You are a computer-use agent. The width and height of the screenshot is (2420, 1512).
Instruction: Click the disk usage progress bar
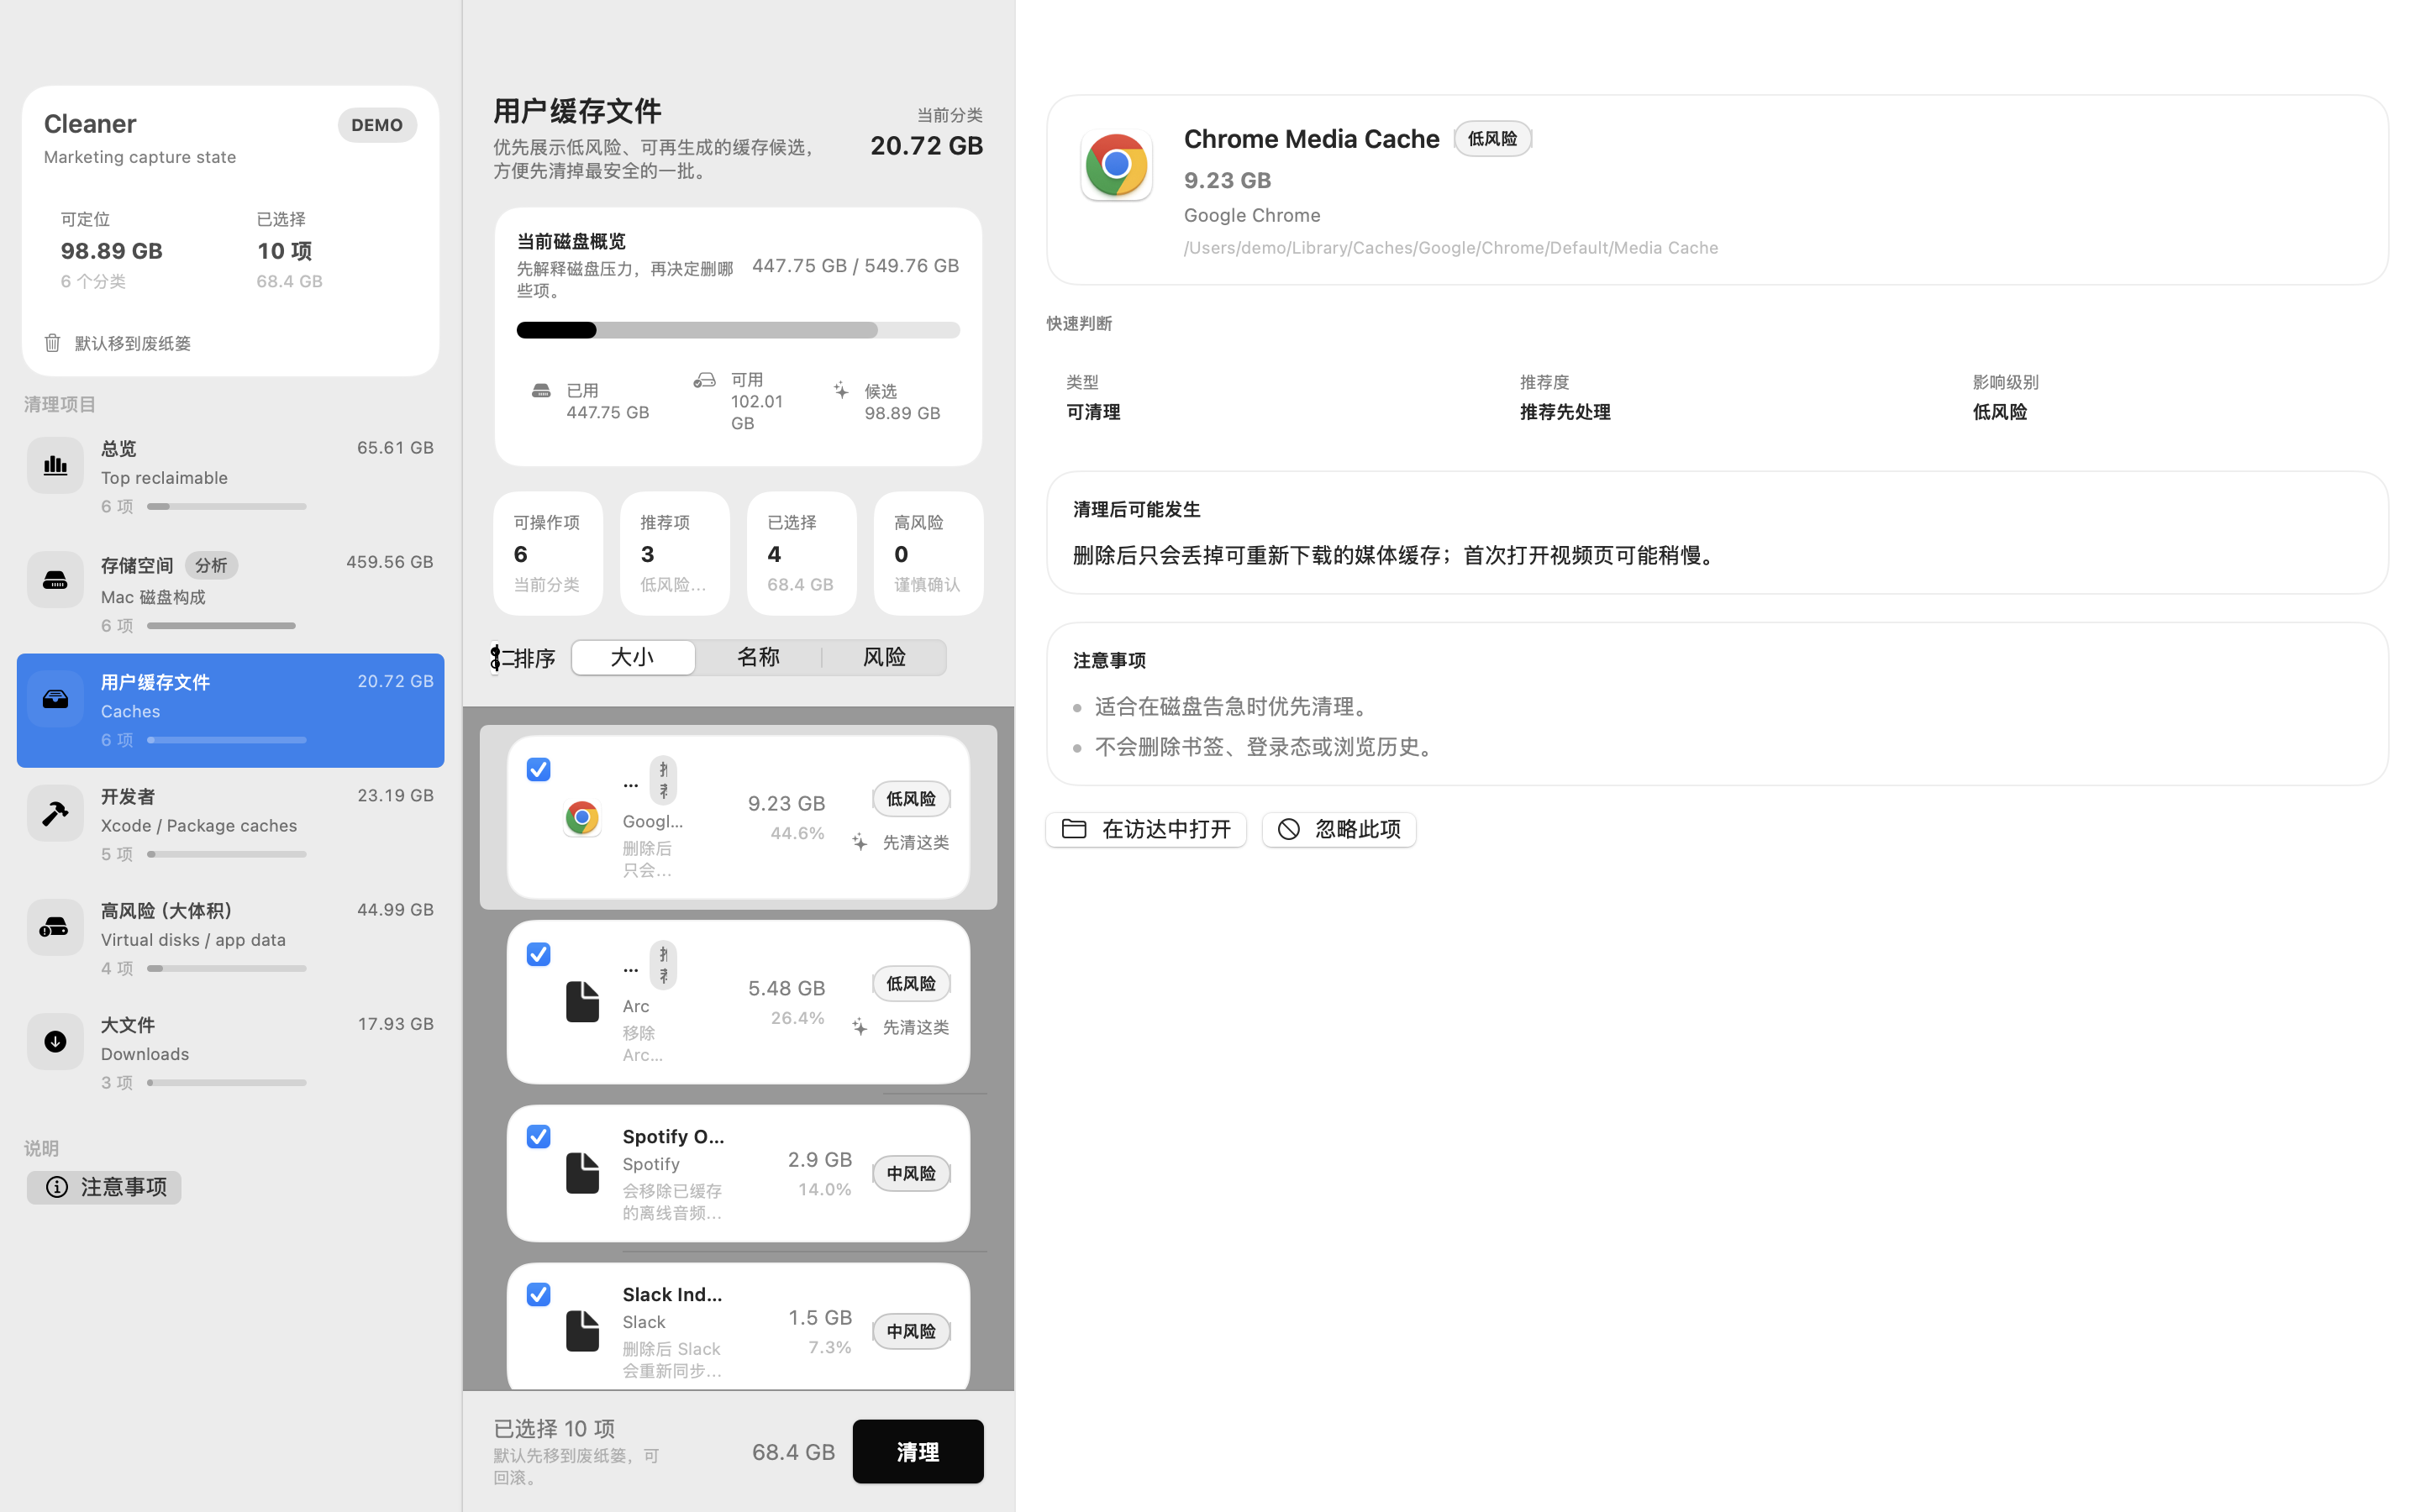click(737, 330)
